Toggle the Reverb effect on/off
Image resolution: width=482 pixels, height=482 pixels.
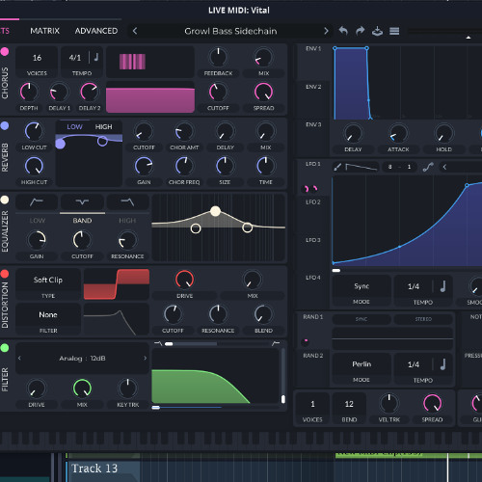(5, 125)
